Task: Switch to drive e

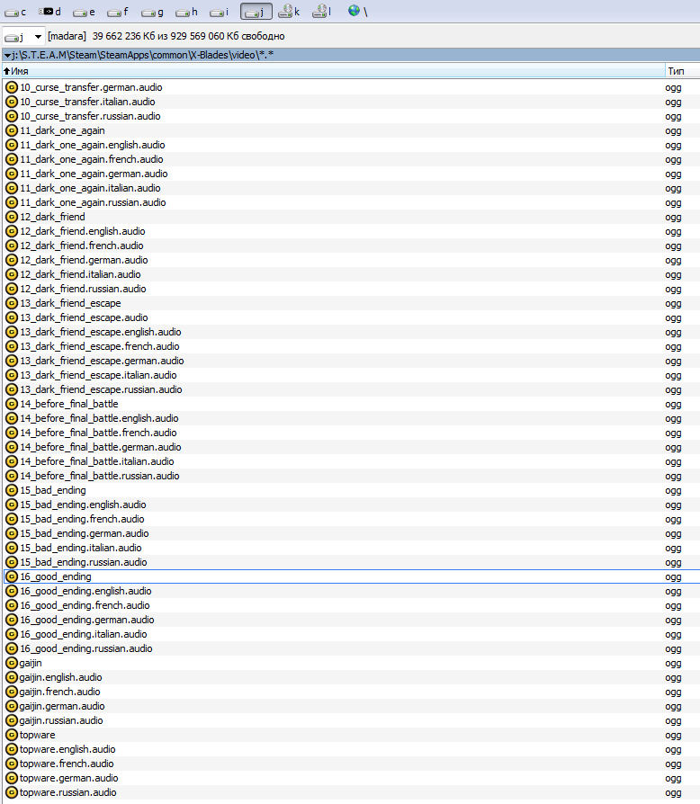Action: (x=84, y=12)
